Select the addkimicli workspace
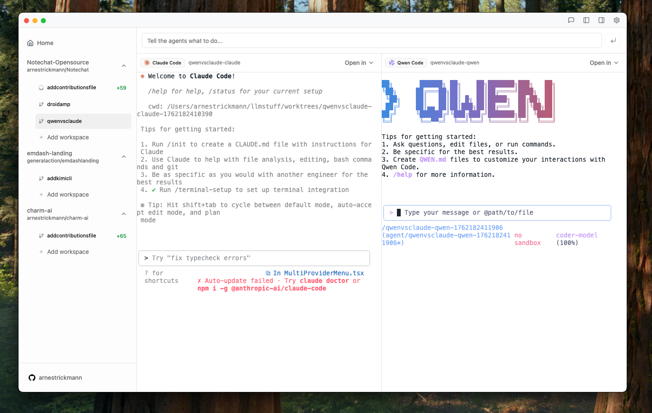The height and width of the screenshot is (413, 652). click(59, 178)
